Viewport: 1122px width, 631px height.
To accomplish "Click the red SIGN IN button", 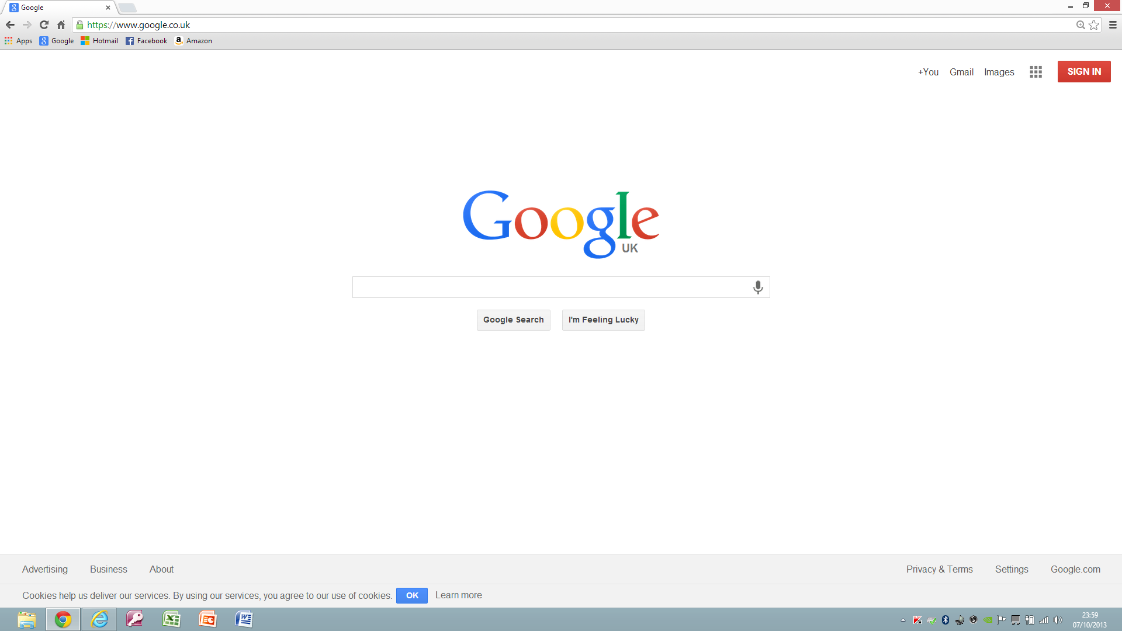I will click(1084, 71).
